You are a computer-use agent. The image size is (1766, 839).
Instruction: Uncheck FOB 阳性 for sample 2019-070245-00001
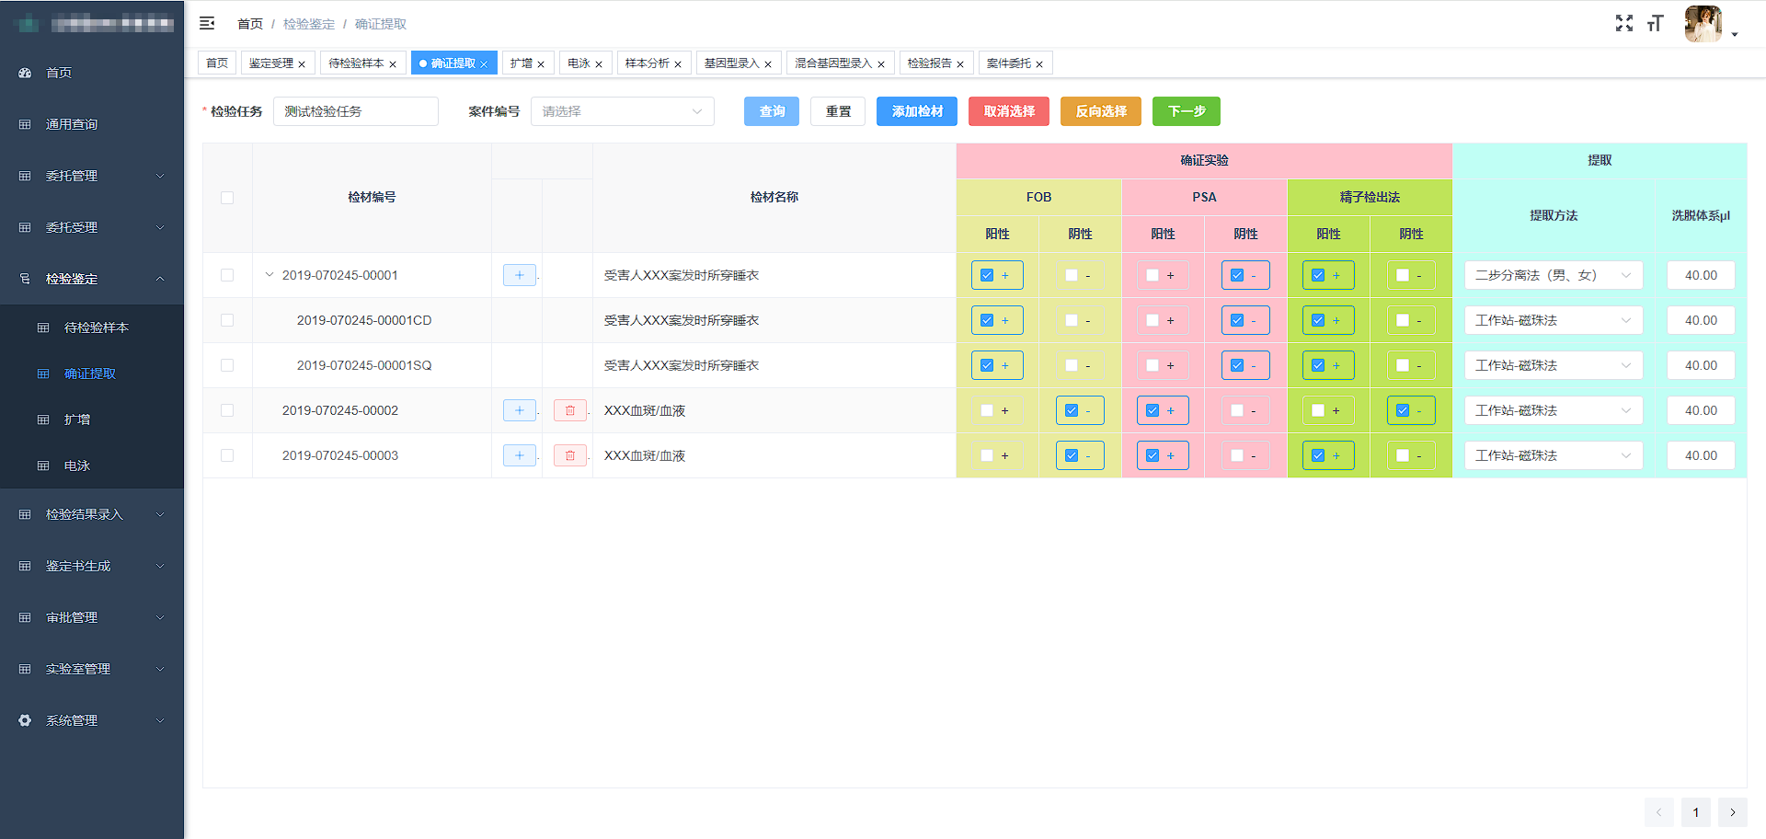(987, 275)
